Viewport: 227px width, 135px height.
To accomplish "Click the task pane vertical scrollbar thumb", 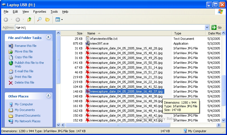I will 58,60.
